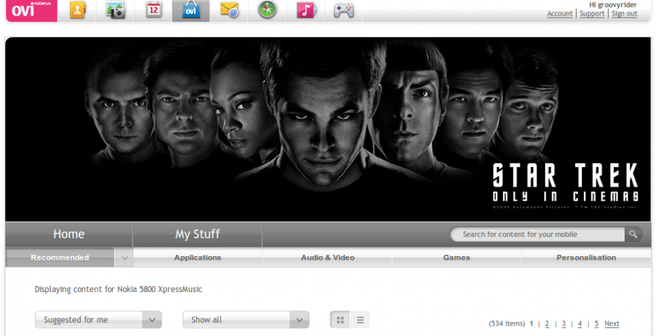Click the Displaying content for Nokia 5800 text
The width and height of the screenshot is (656, 336).
point(118,289)
